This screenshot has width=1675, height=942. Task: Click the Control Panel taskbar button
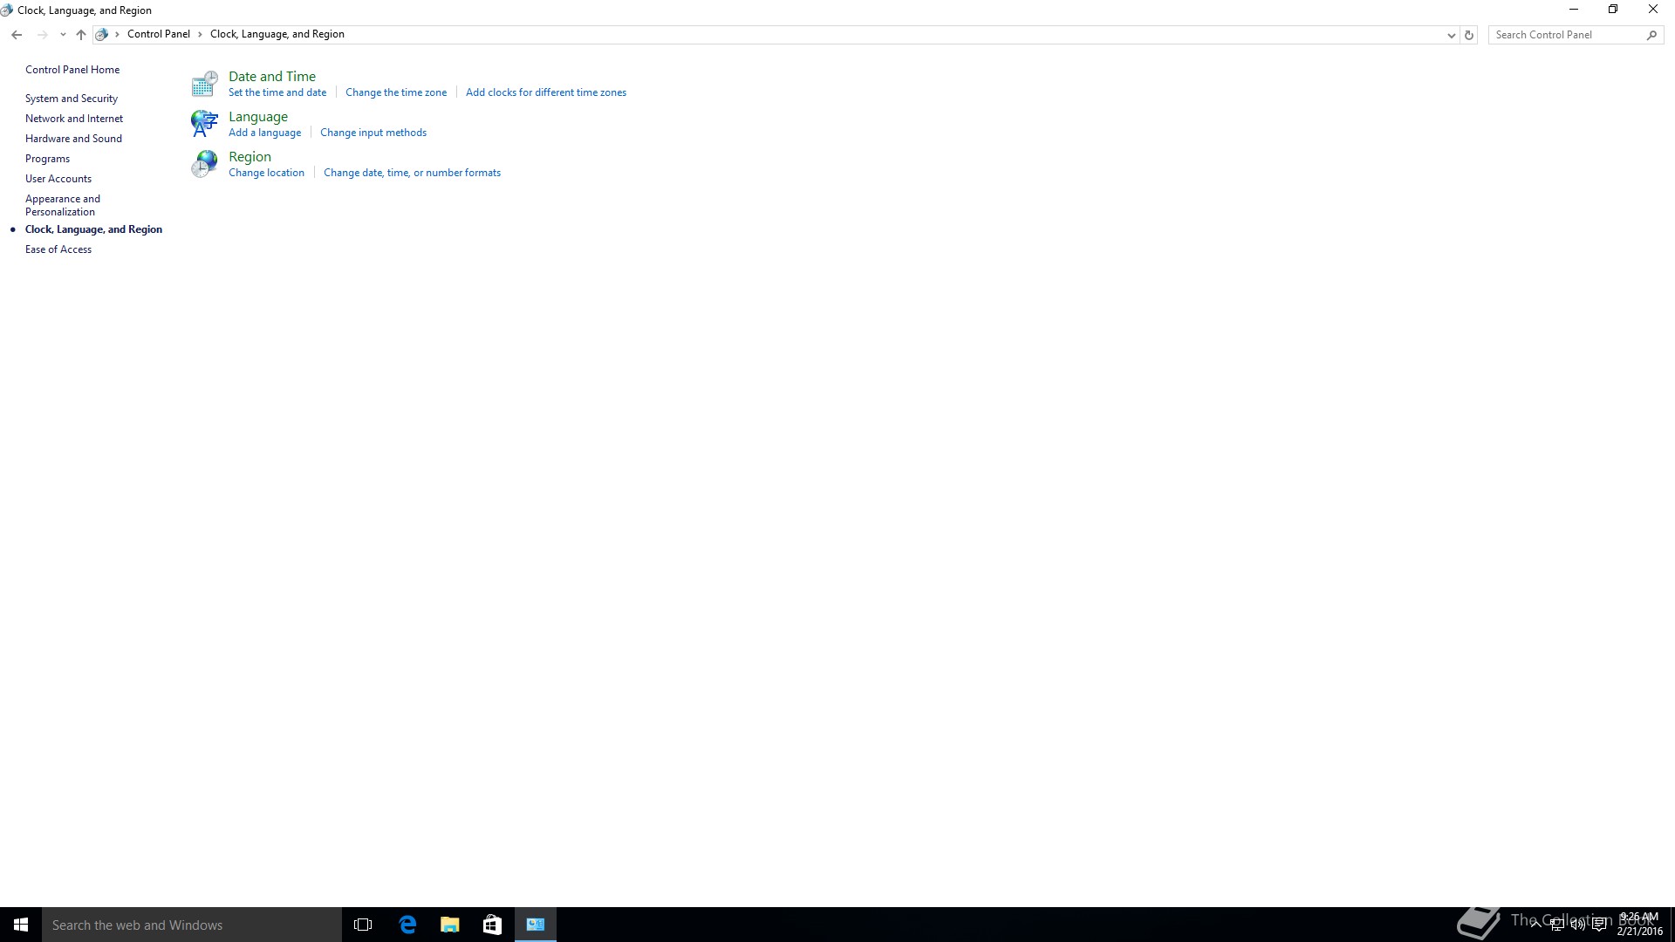[x=536, y=925]
